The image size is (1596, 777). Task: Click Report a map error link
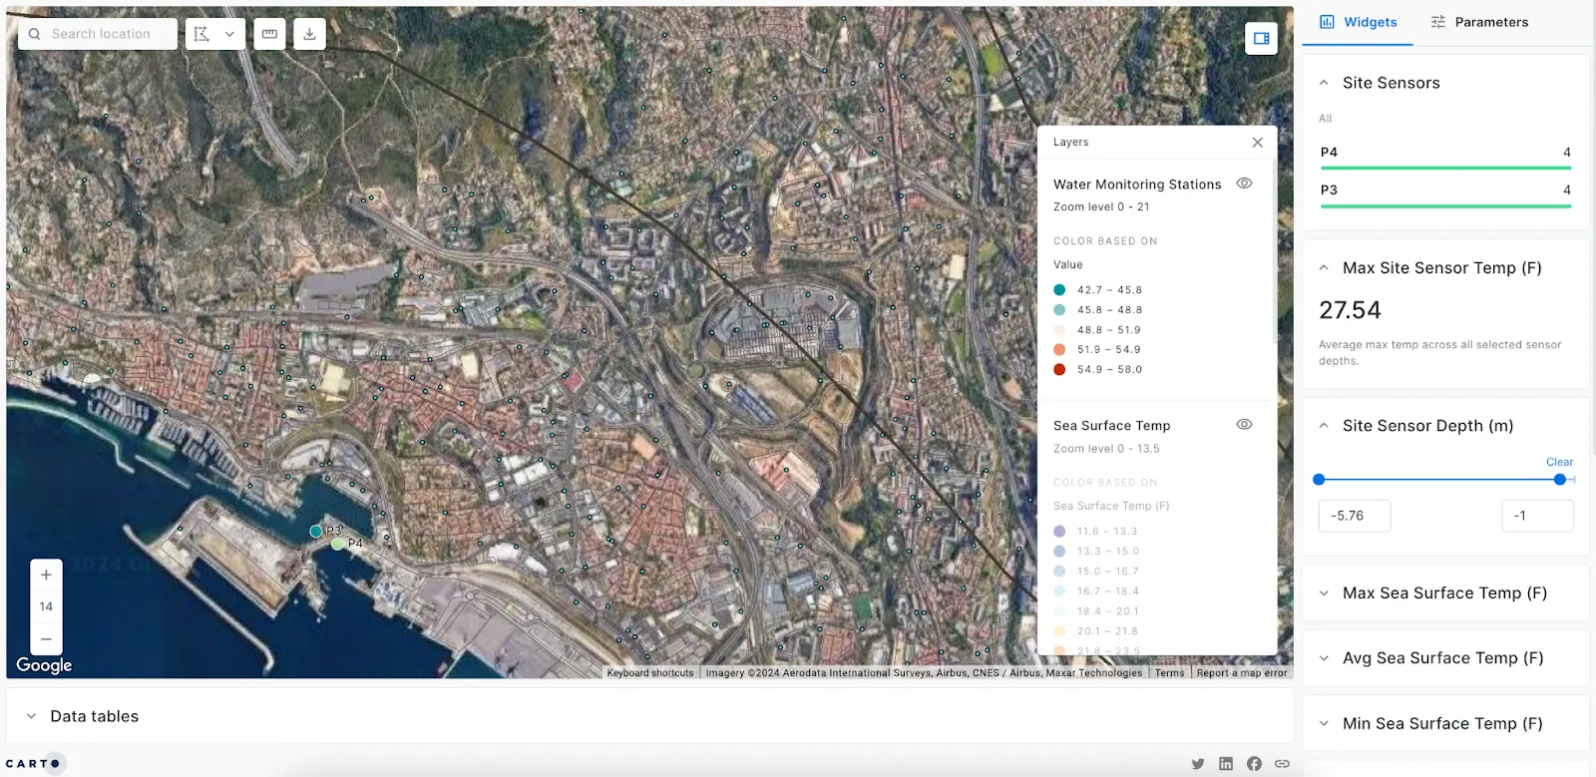coord(1242,673)
